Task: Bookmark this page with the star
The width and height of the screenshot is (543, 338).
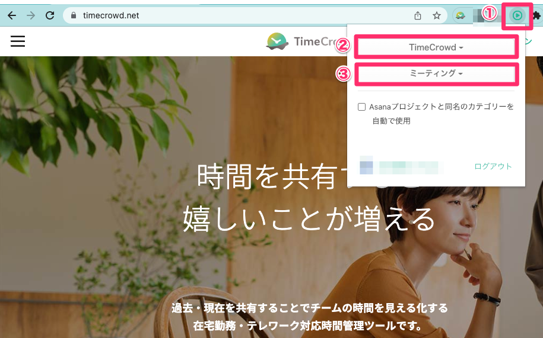Action: (x=437, y=15)
